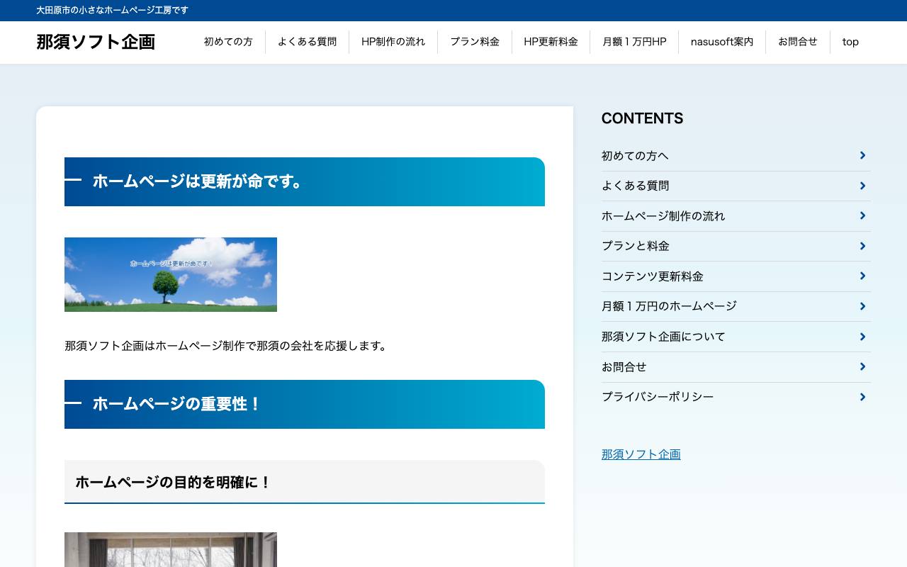Click blue sky tree banner image
The height and width of the screenshot is (567, 907).
pos(171,274)
